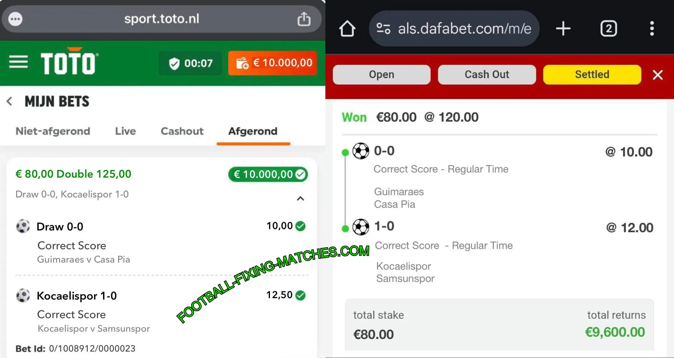The image size is (674, 358).
Task: Tap the sport.toto.nl address field
Action: coord(162,19)
